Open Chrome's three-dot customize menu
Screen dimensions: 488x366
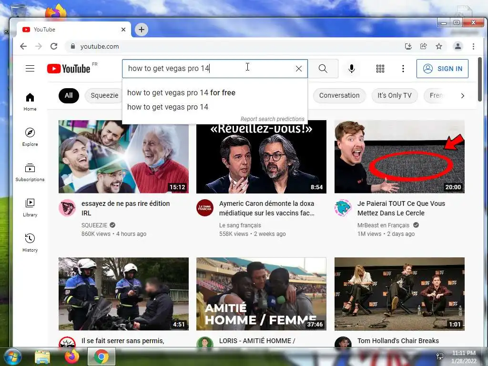(473, 46)
